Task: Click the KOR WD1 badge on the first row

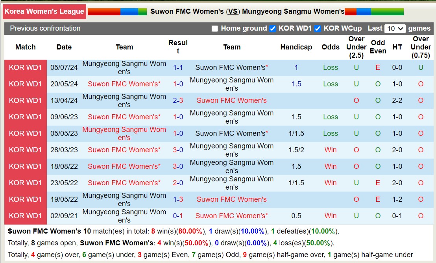Action: click(25, 68)
